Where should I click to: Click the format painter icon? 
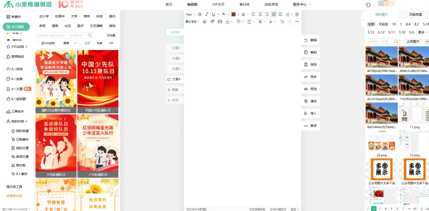point(212,21)
